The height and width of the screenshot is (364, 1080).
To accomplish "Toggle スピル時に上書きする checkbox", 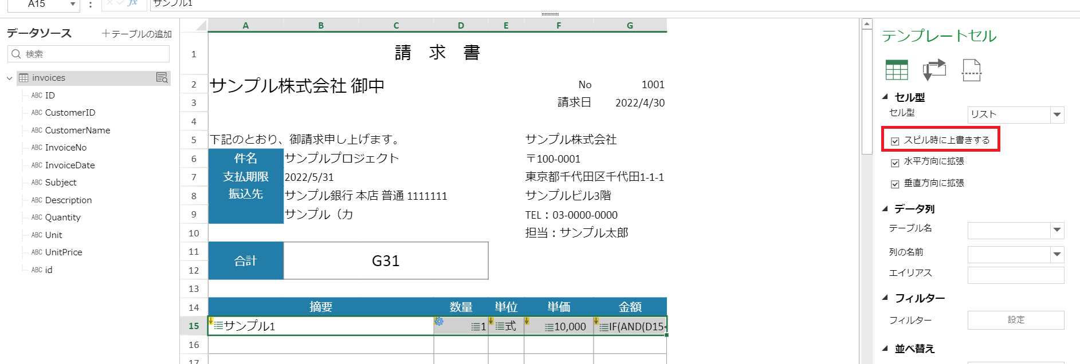I will click(895, 141).
